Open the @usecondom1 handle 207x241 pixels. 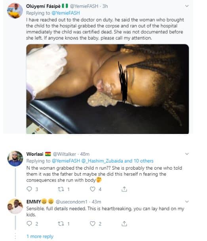tap(71, 202)
